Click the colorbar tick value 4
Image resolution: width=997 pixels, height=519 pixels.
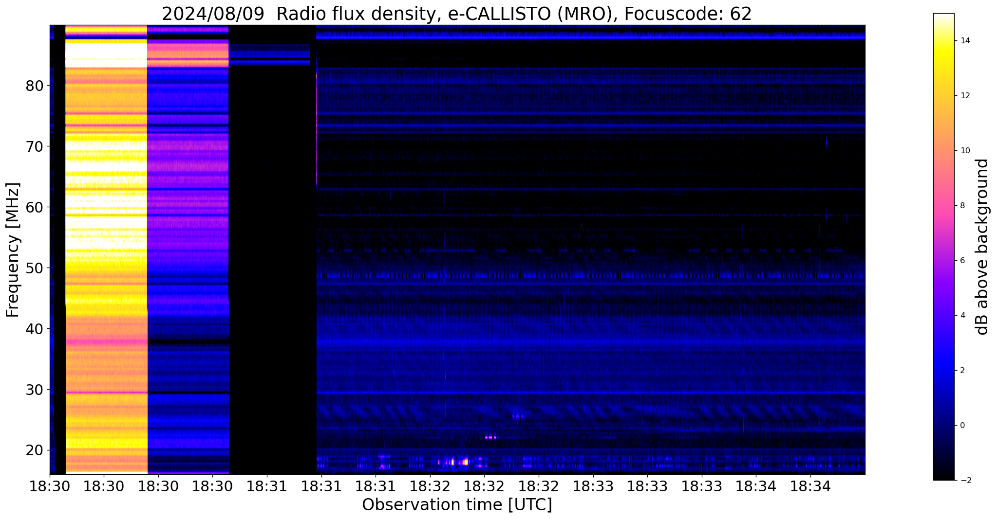(x=962, y=316)
